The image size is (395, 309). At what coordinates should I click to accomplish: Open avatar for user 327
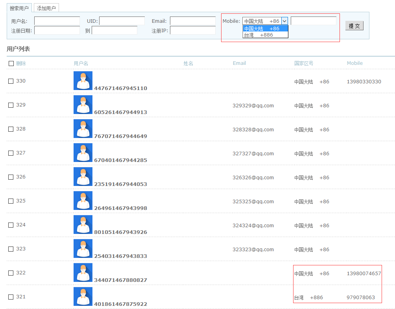coord(83,153)
